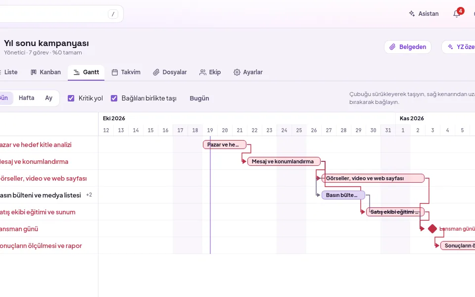Open notifications bell with 4 badge
This screenshot has height=297, width=475.
tap(457, 14)
